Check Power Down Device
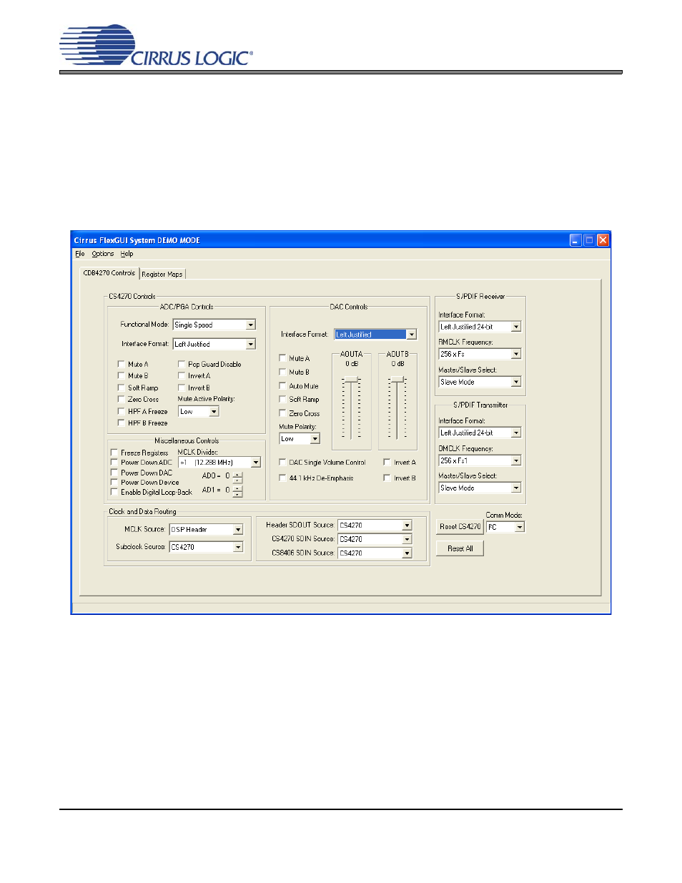The image size is (682, 883). coord(114,482)
